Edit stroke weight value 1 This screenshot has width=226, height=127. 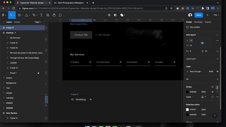(x=205, y=97)
